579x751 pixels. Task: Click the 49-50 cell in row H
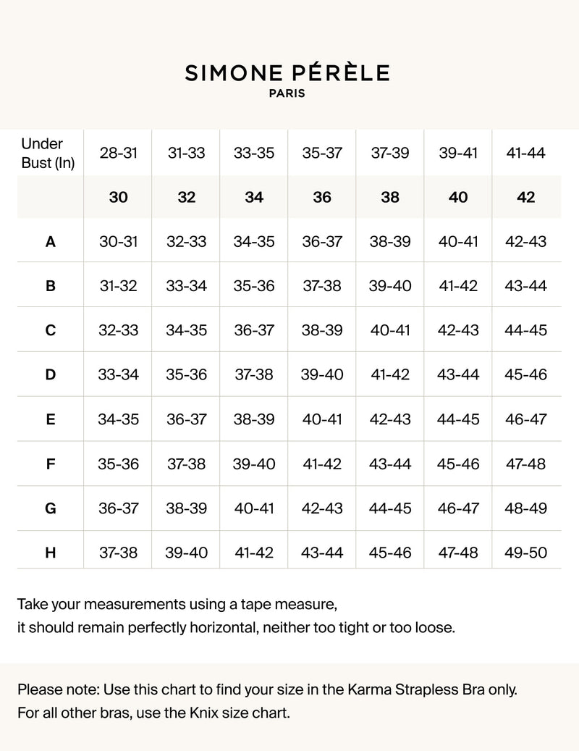tap(526, 553)
